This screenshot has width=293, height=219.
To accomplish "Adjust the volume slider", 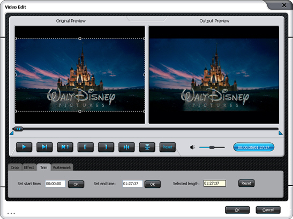I will (212, 147).
